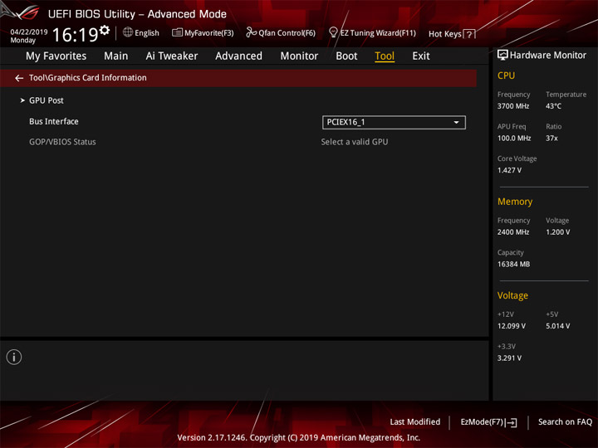Open MyFavorite(F3) list
Viewport: 598px width, 448px height.
[203, 32]
